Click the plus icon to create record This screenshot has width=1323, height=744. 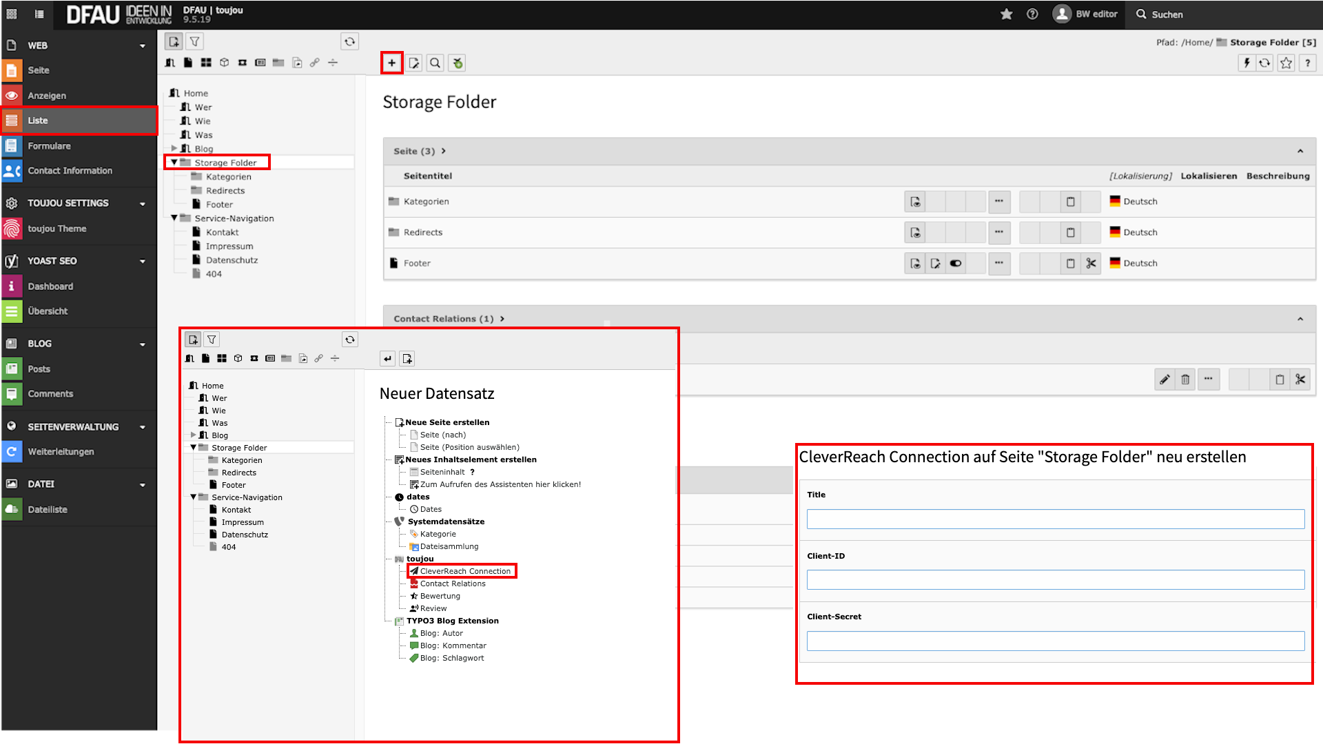click(391, 63)
